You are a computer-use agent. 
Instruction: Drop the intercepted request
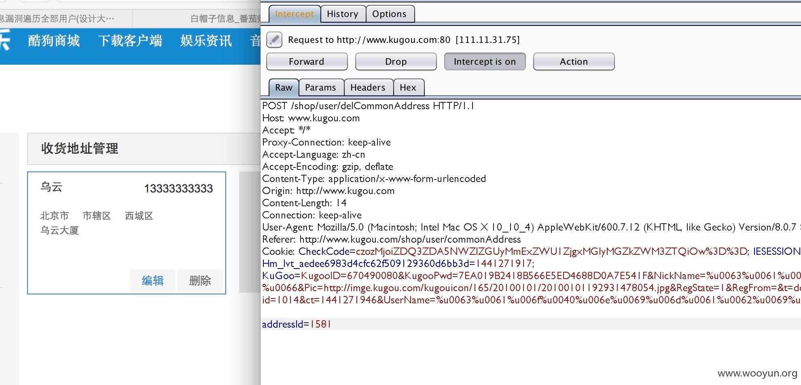coord(396,61)
